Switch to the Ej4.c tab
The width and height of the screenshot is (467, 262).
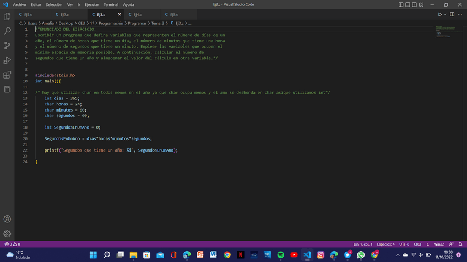(137, 14)
